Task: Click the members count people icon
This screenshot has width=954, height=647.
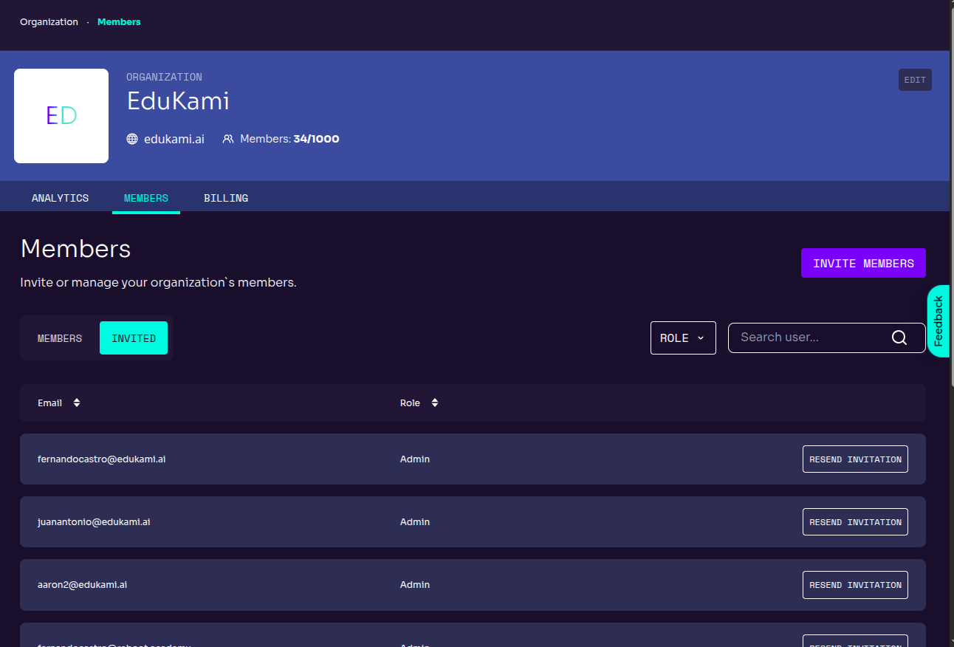Action: 227,138
